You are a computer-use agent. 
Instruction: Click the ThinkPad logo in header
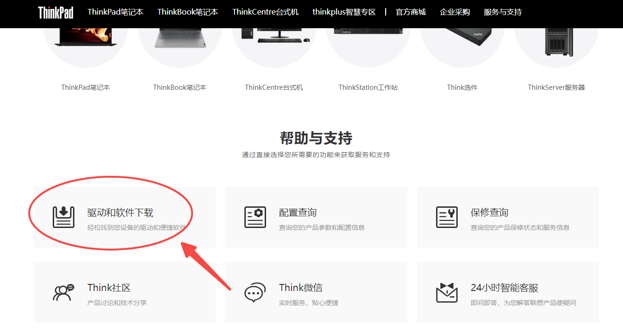point(56,12)
